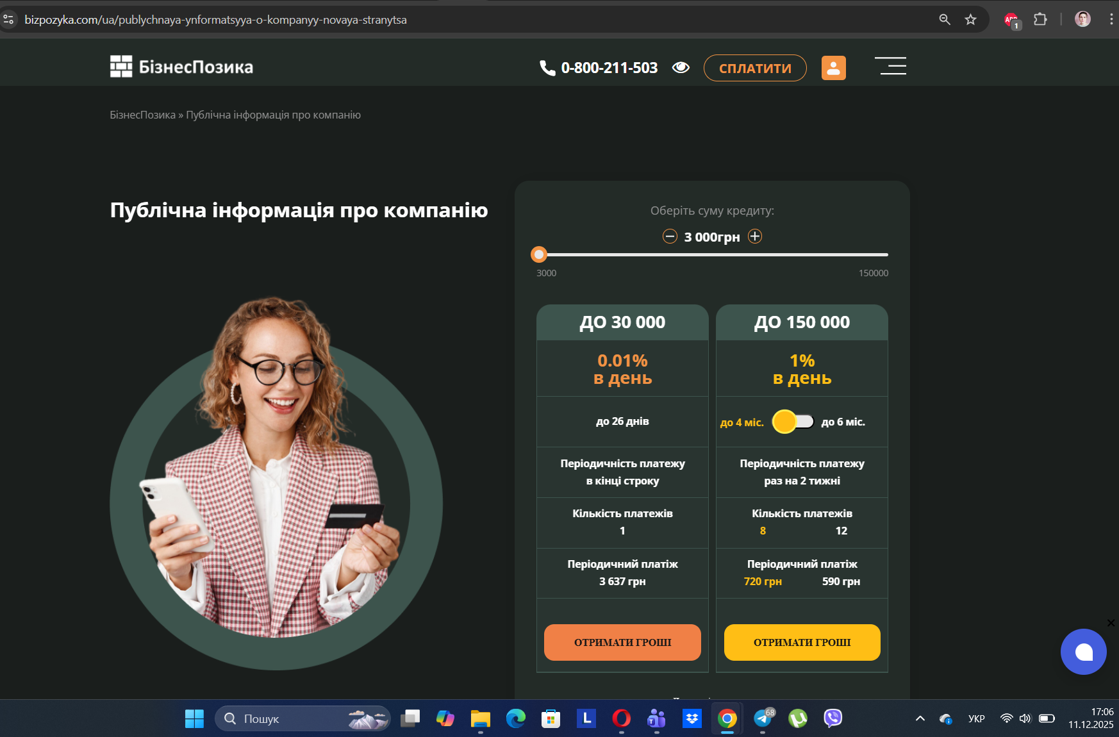The height and width of the screenshot is (737, 1119).
Task: Click the yellow ОТРИМАТИ ГРОШІ button
Action: (802, 642)
